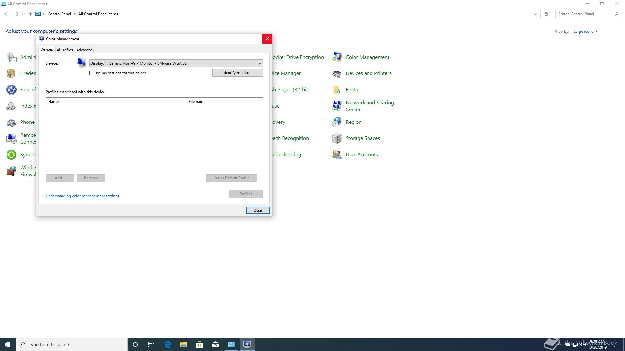Click the File name column header
The image size is (625, 351).
[x=222, y=102]
